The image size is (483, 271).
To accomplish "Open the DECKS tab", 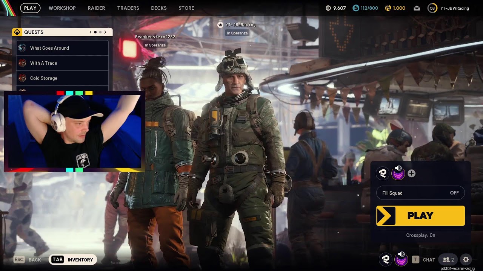I will (x=158, y=8).
